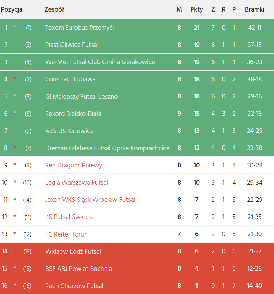
Task: Click the no-change marker beside Legia Warszawa Futsal
Action: coord(15,182)
